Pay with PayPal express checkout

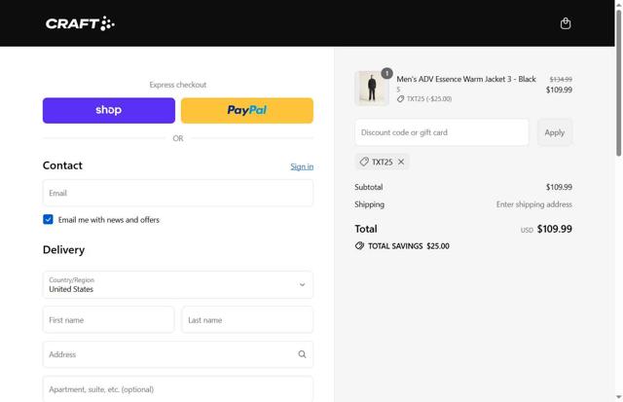(247, 110)
